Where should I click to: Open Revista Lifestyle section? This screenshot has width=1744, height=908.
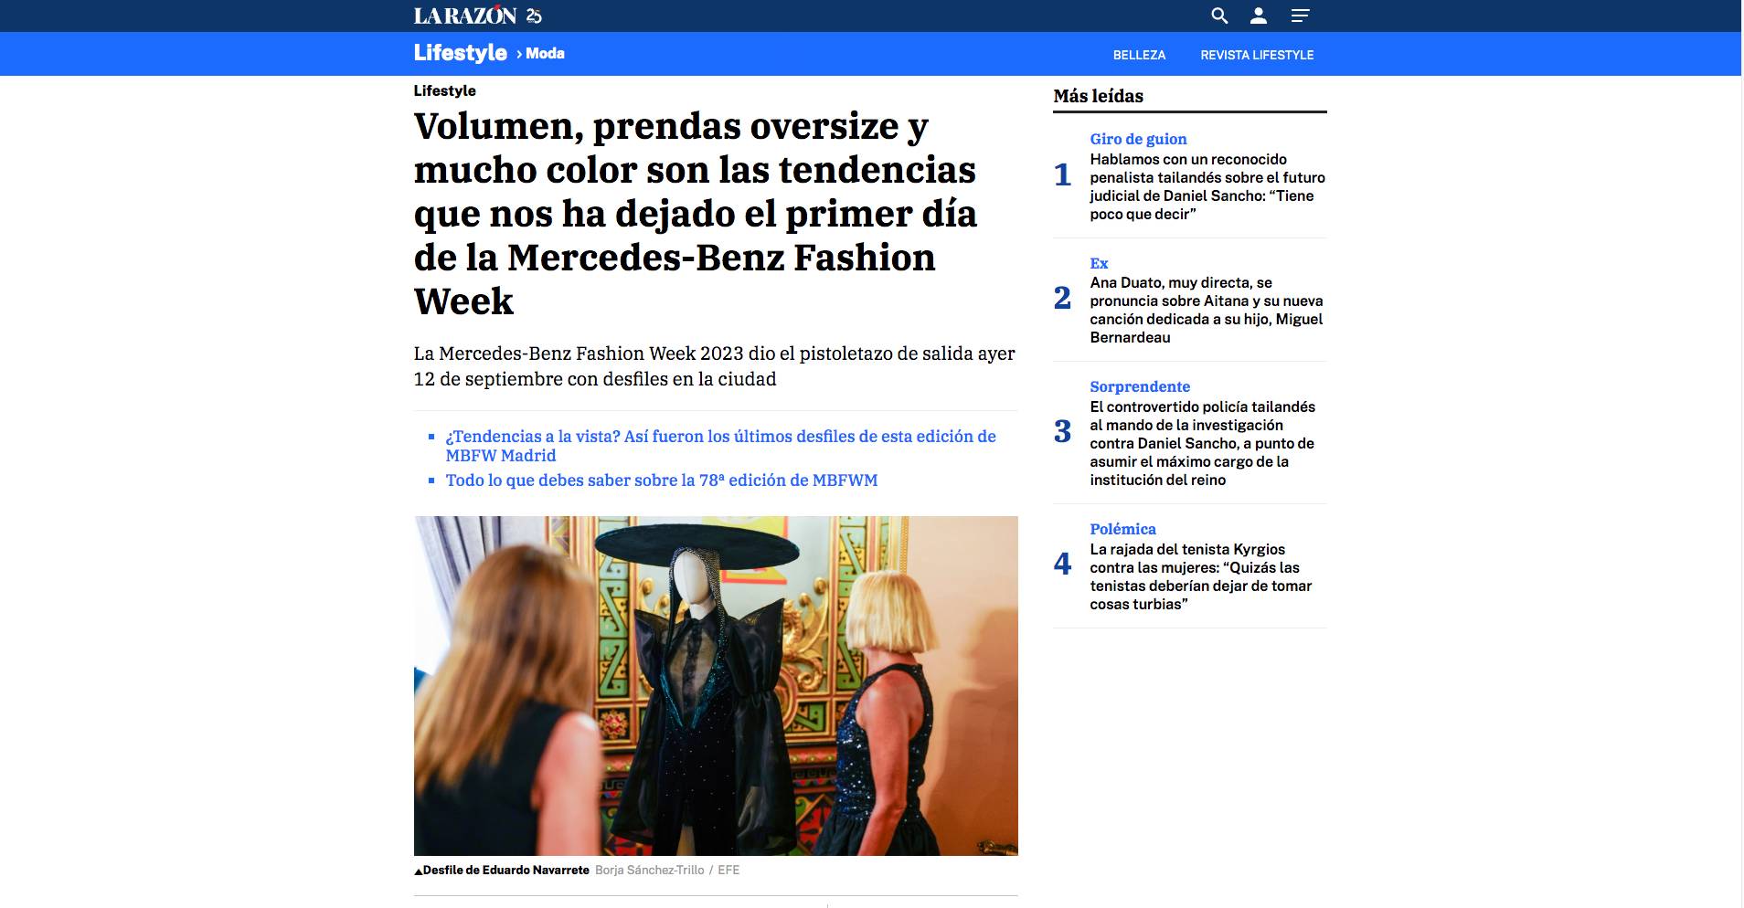[1257, 55]
